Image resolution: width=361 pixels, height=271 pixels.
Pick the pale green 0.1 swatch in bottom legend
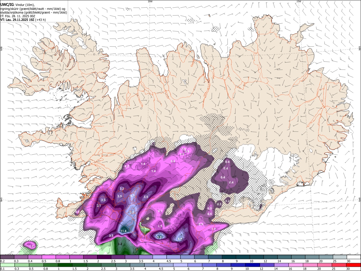tap(7, 265)
